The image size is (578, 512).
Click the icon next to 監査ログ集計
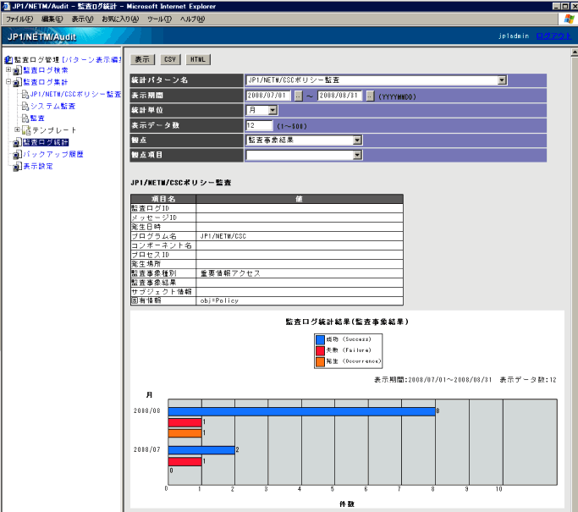coord(17,82)
